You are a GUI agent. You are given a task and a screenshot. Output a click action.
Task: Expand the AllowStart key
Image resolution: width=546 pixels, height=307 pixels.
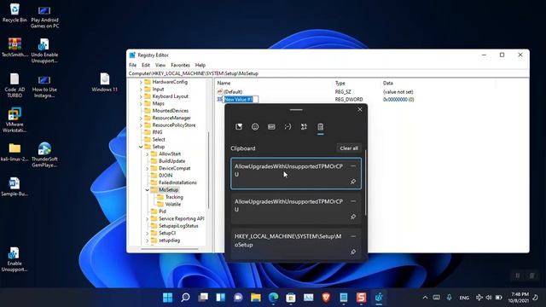(x=148, y=153)
